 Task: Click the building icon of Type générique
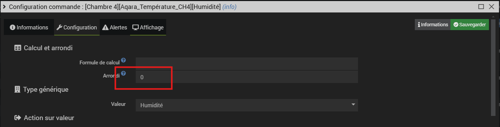click(17, 89)
